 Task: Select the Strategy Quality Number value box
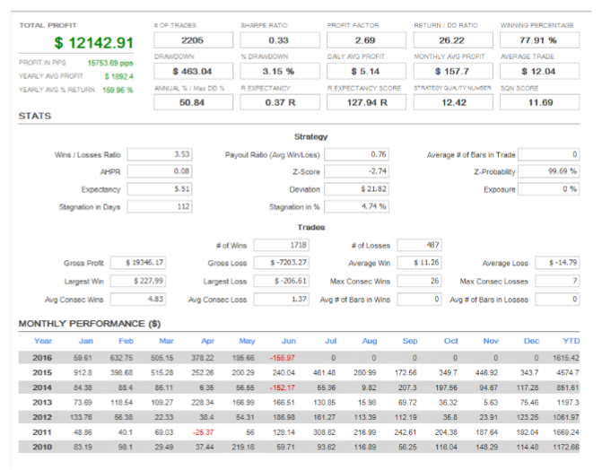pos(452,102)
